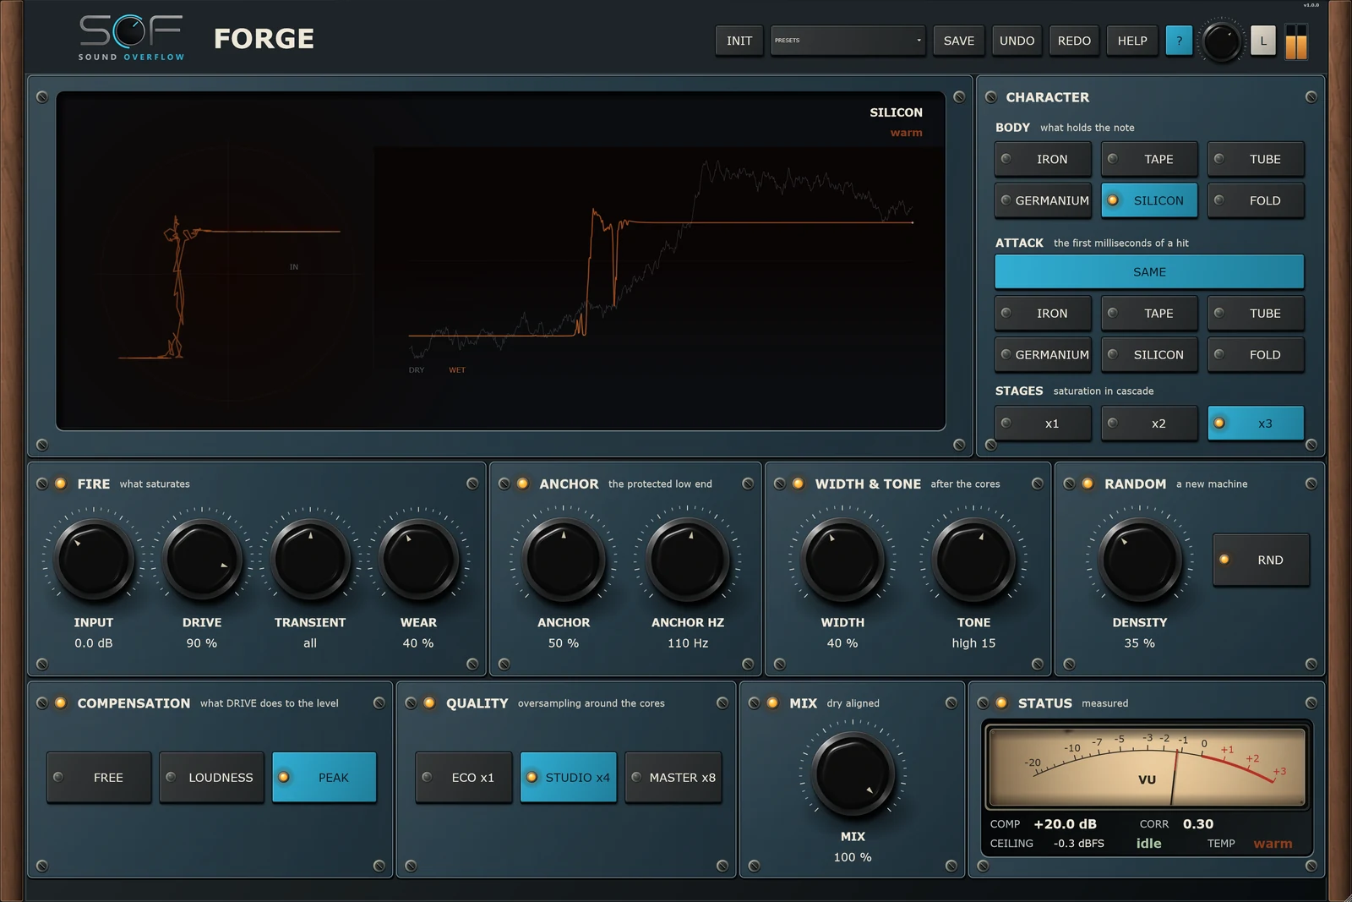Select FREE compensation mode
The width and height of the screenshot is (1352, 902).
coord(99,777)
